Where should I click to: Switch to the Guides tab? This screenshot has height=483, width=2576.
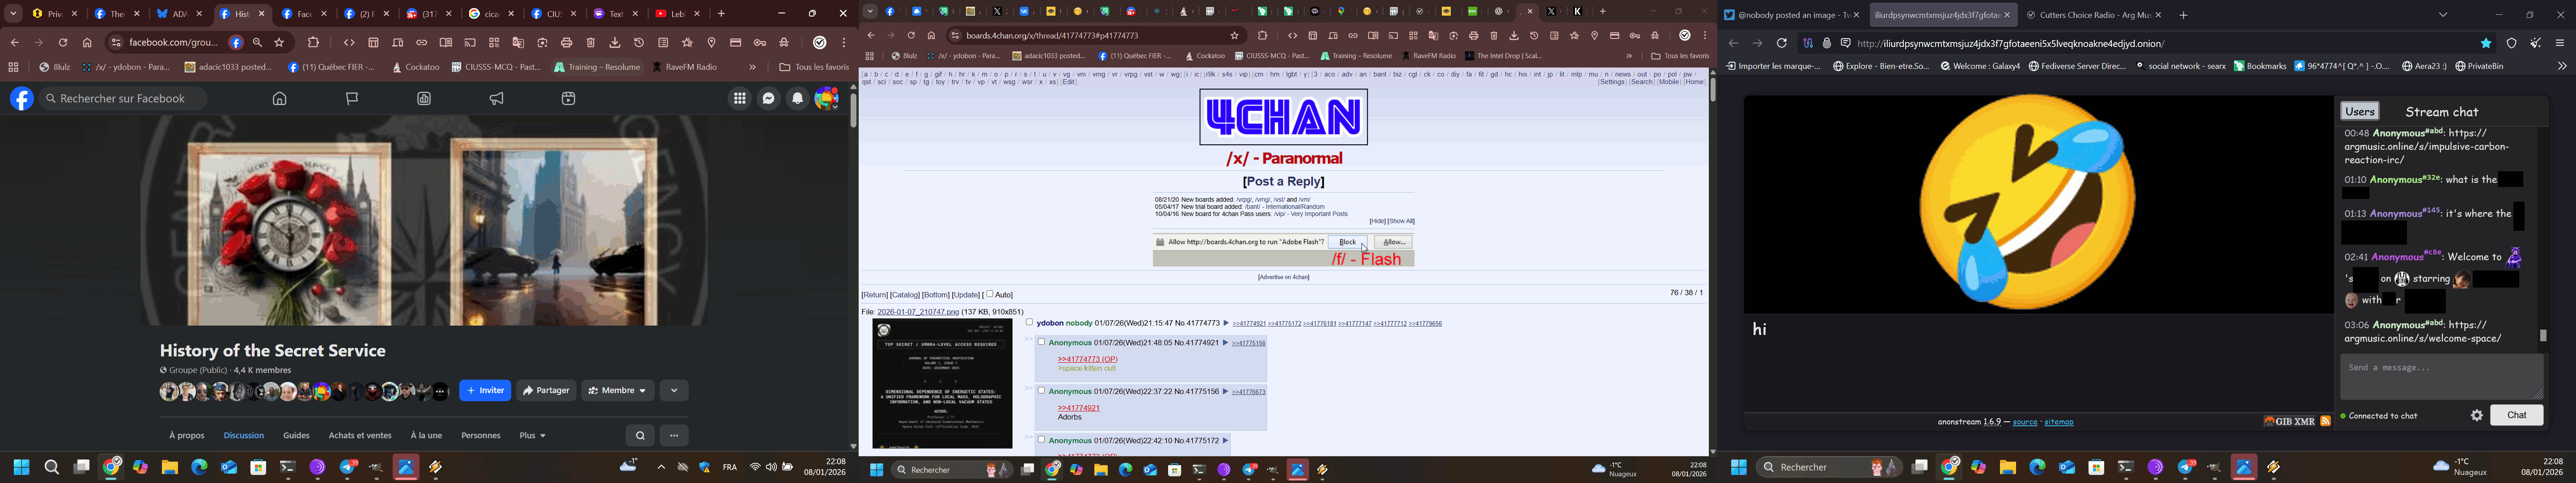(296, 436)
